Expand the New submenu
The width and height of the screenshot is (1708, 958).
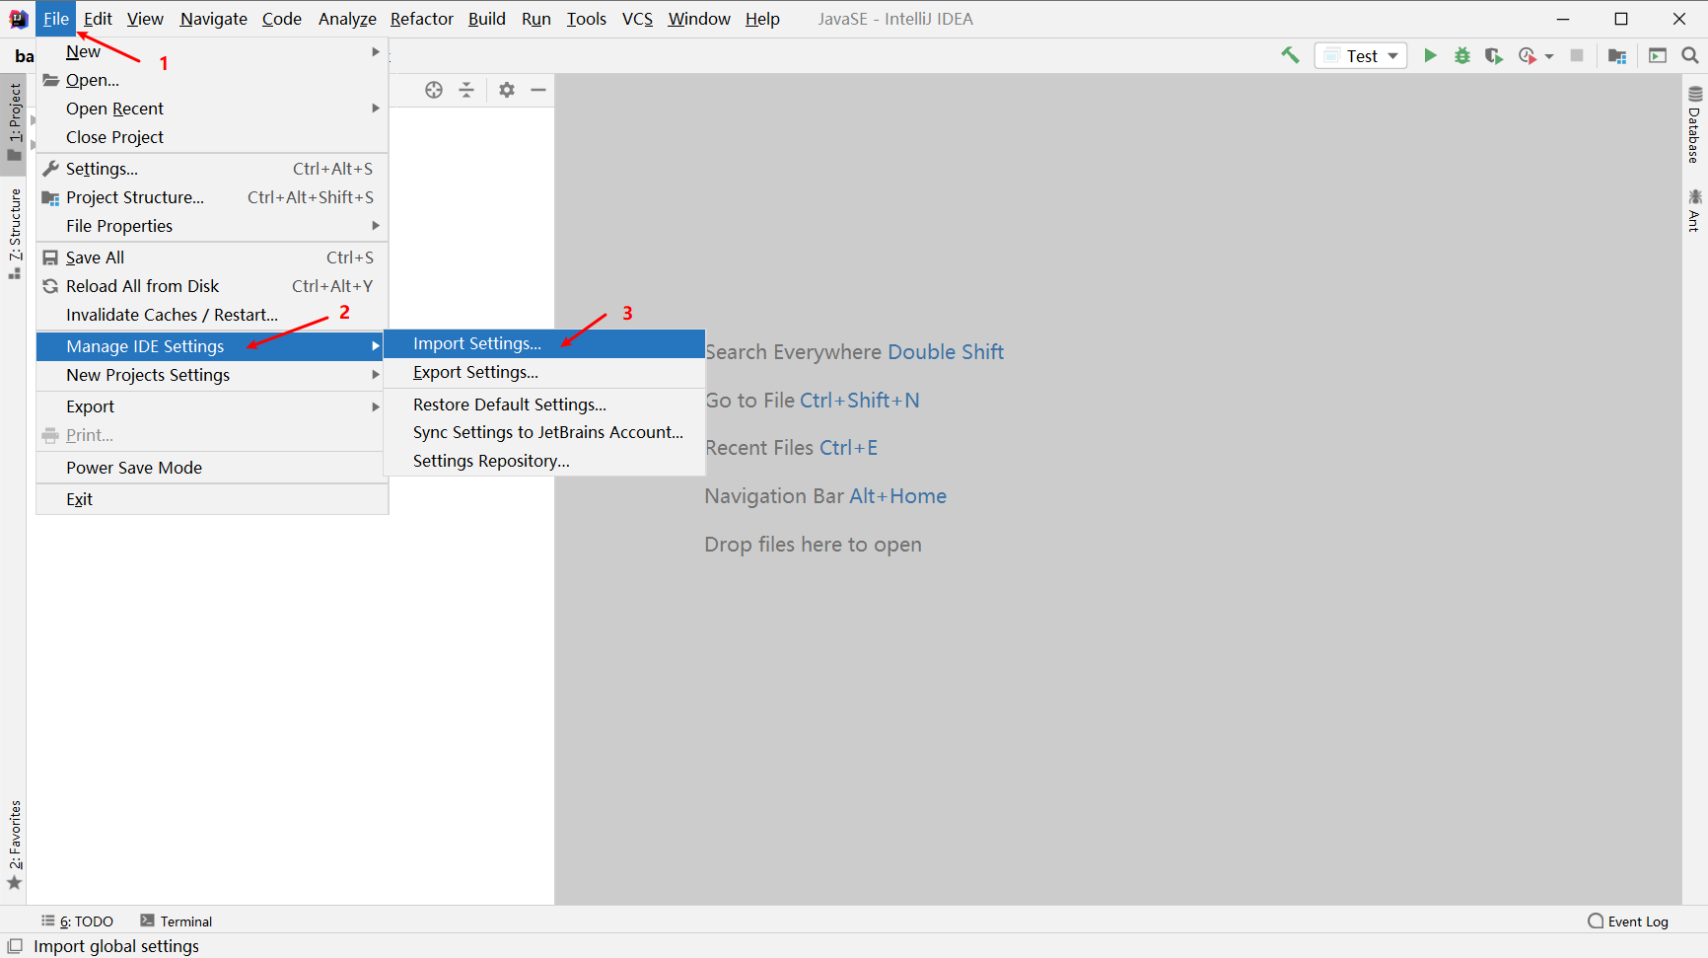212,51
